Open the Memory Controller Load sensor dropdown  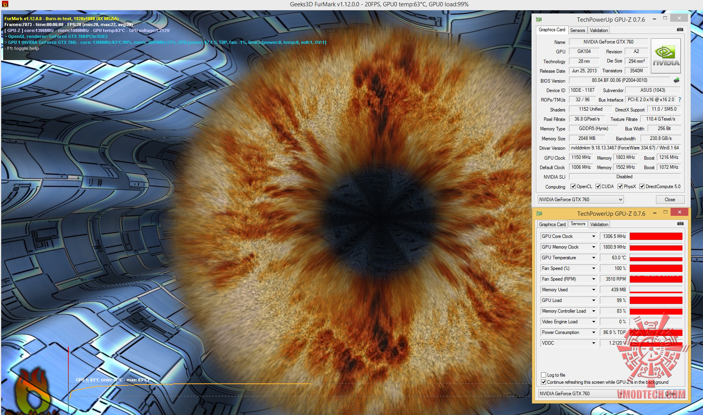coord(594,311)
